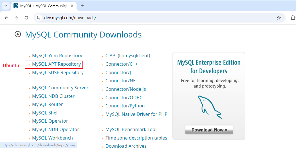Open a new tab with plus button
296x148 pixels.
[82, 6]
